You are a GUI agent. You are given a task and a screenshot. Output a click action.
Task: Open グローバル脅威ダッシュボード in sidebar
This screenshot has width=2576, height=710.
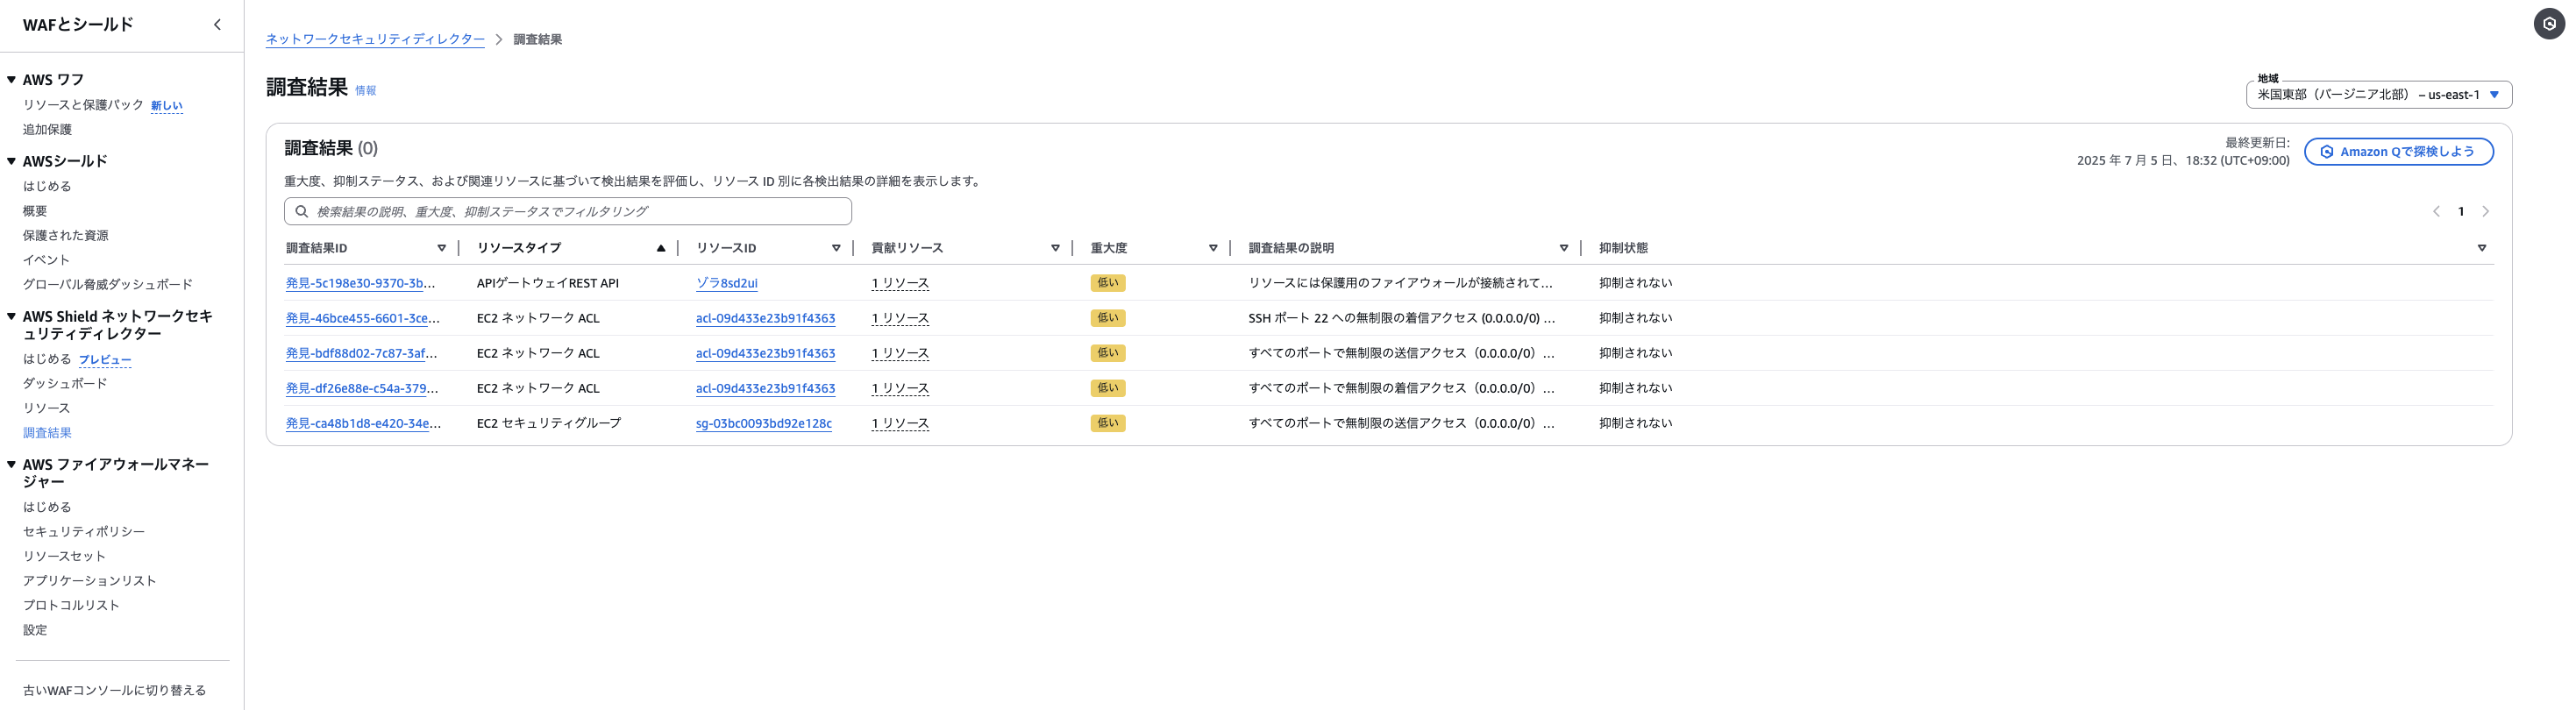(108, 284)
